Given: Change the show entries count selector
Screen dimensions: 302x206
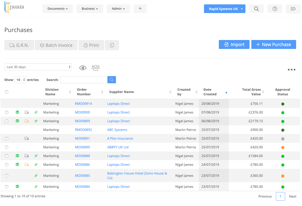Looking at the screenshot, I should 20,80.
